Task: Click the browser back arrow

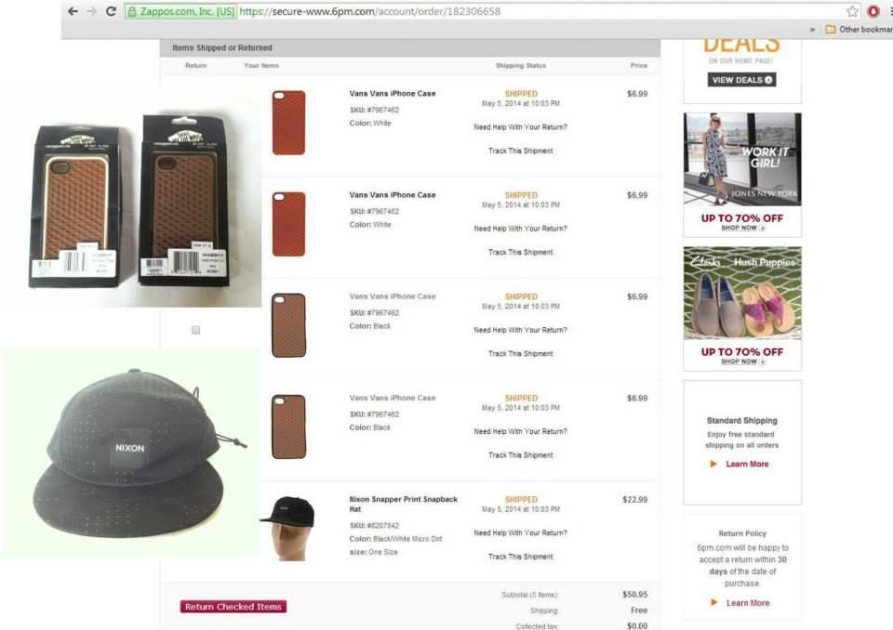Action: (x=73, y=11)
